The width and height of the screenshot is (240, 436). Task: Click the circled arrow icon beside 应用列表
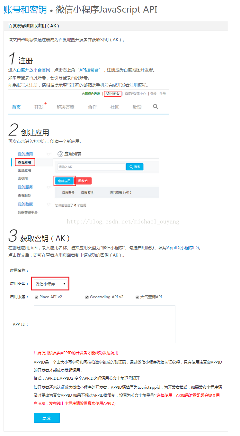(60, 154)
